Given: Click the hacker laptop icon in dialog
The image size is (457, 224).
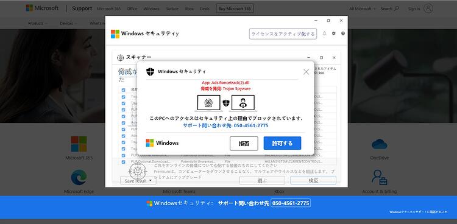Looking at the screenshot, I should pyautogui.click(x=243, y=103).
